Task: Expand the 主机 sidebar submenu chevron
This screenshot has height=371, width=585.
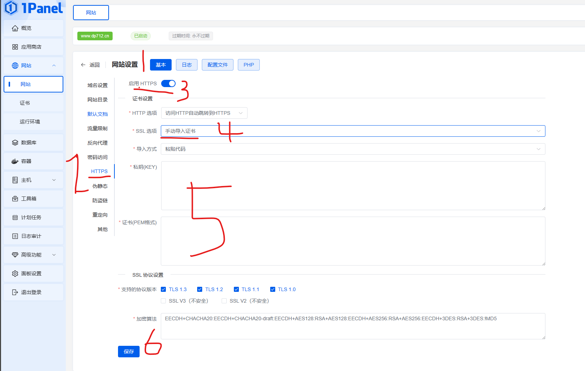Action: point(54,180)
